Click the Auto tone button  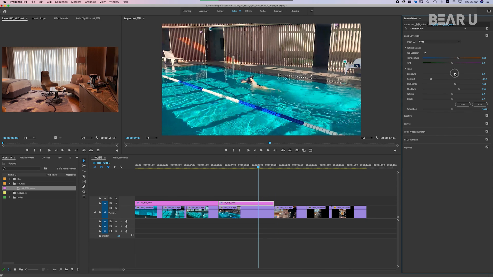pos(479,104)
